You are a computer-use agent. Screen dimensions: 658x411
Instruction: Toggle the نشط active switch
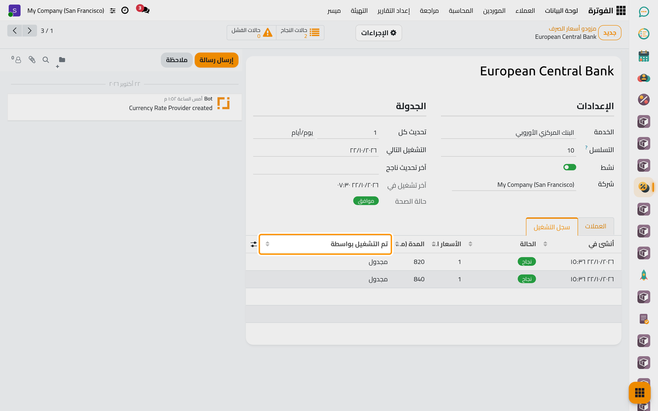point(570,167)
